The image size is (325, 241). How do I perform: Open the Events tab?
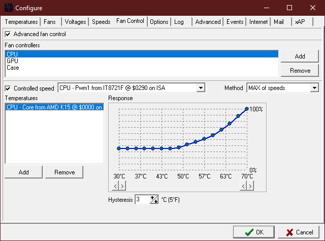click(x=235, y=22)
